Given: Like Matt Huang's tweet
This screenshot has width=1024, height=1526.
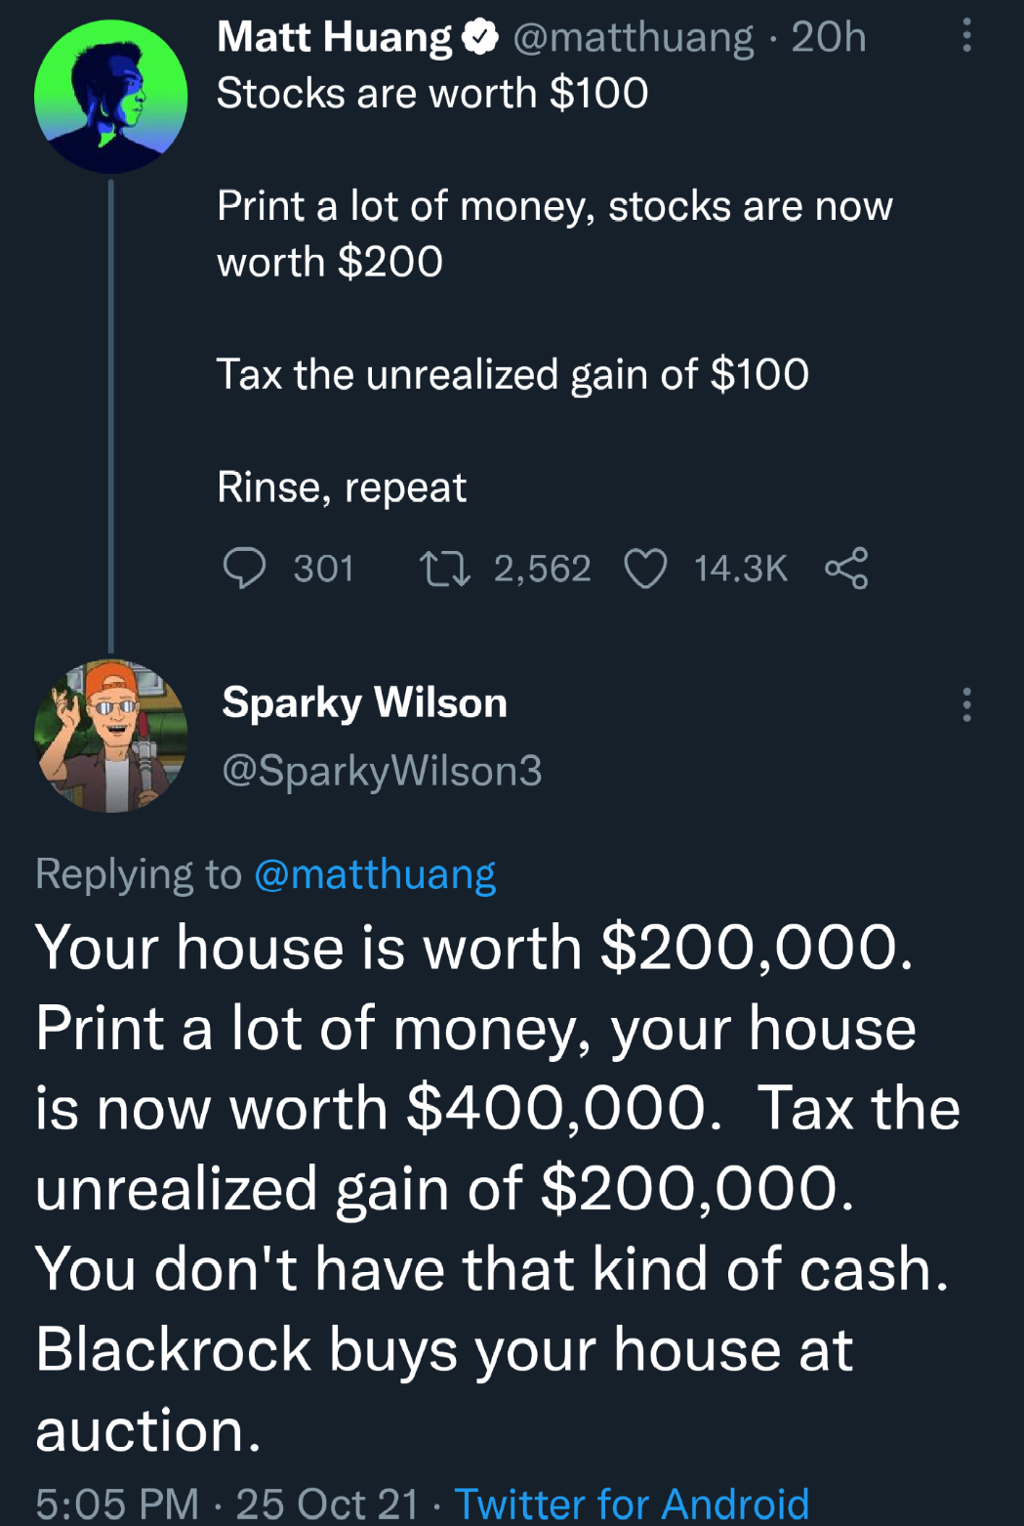Looking at the screenshot, I should 645,568.
